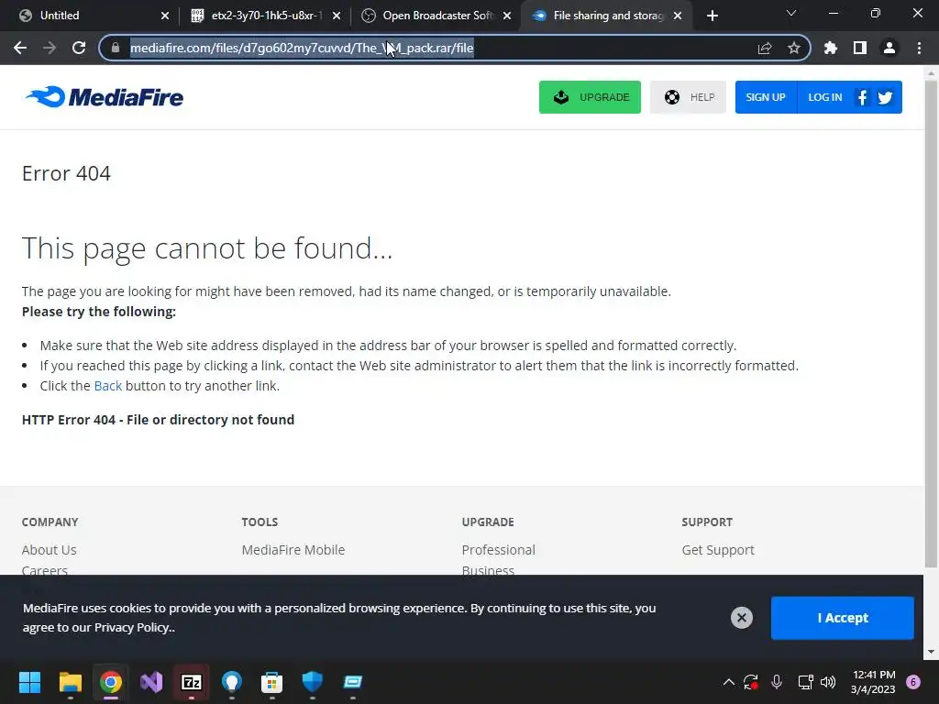939x704 pixels.
Task: Open the Windows Start menu
Action: point(29,682)
